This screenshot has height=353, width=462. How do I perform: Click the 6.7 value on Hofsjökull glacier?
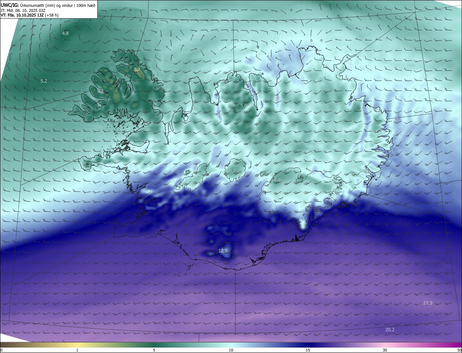(x=232, y=171)
